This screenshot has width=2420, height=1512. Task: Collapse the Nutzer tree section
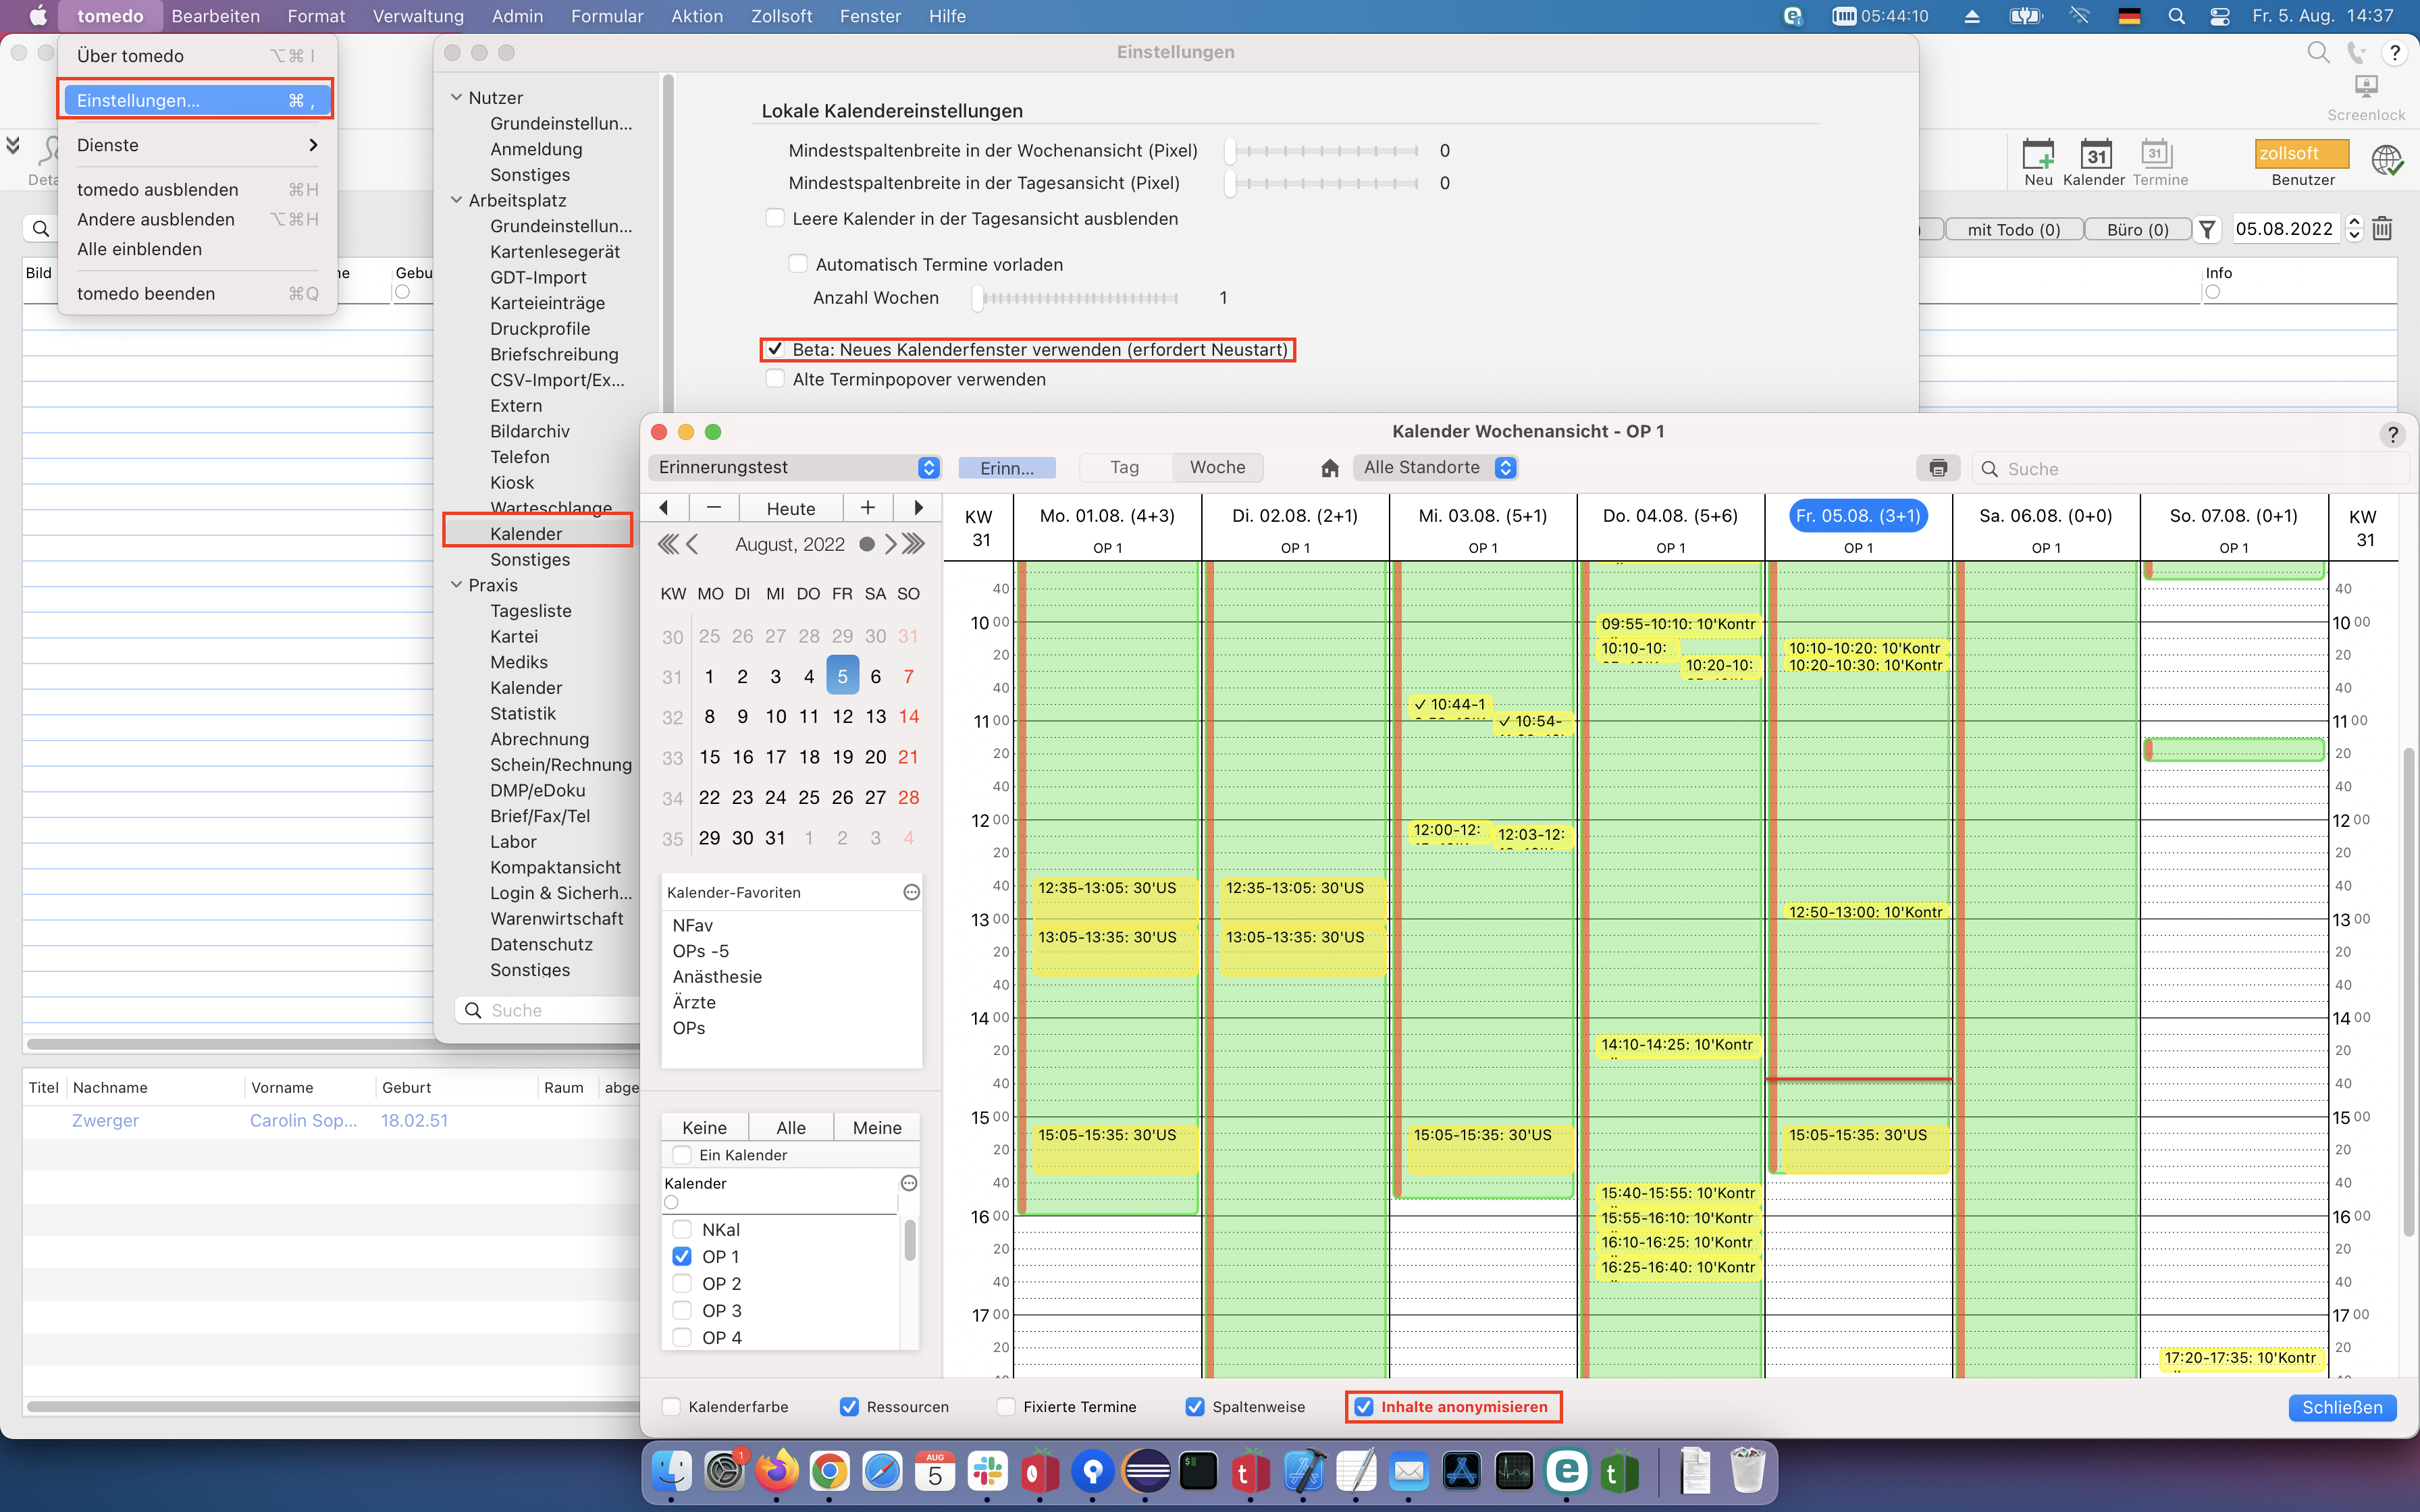(457, 97)
